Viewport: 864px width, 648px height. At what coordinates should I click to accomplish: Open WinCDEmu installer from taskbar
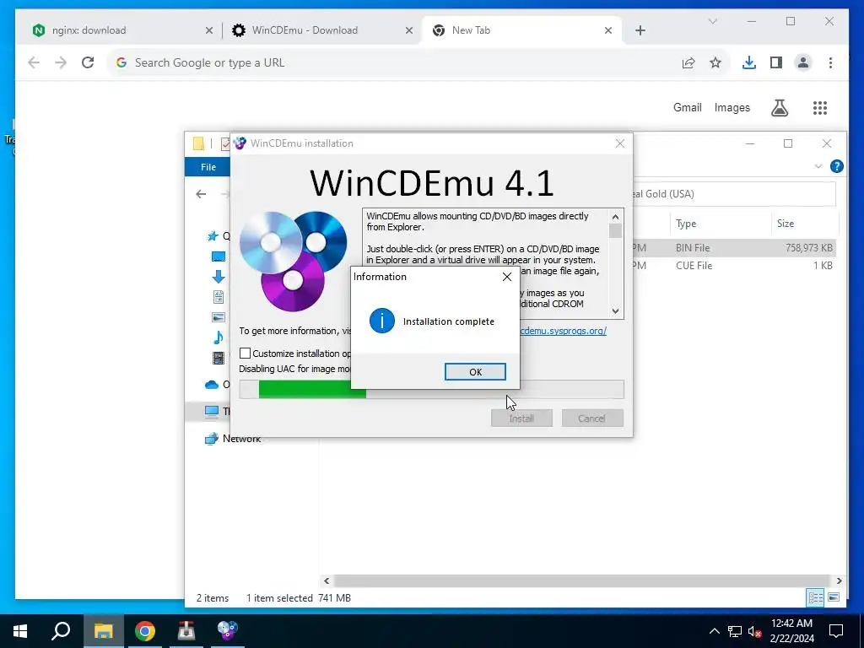pos(227,631)
